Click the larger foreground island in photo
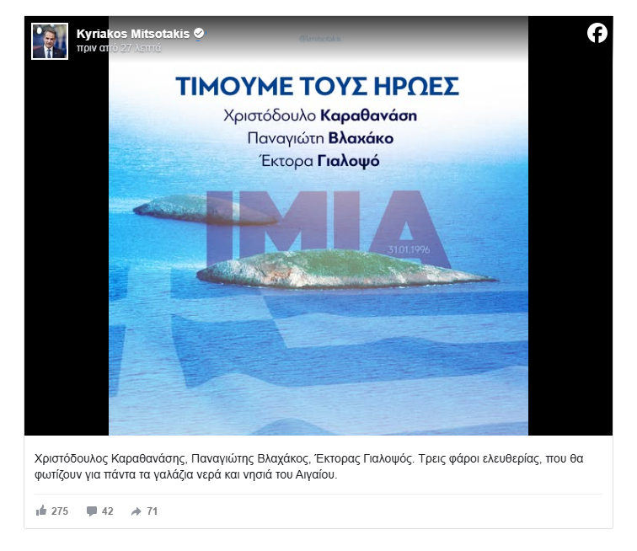Viewport: 637px width, 551px height. [345, 270]
